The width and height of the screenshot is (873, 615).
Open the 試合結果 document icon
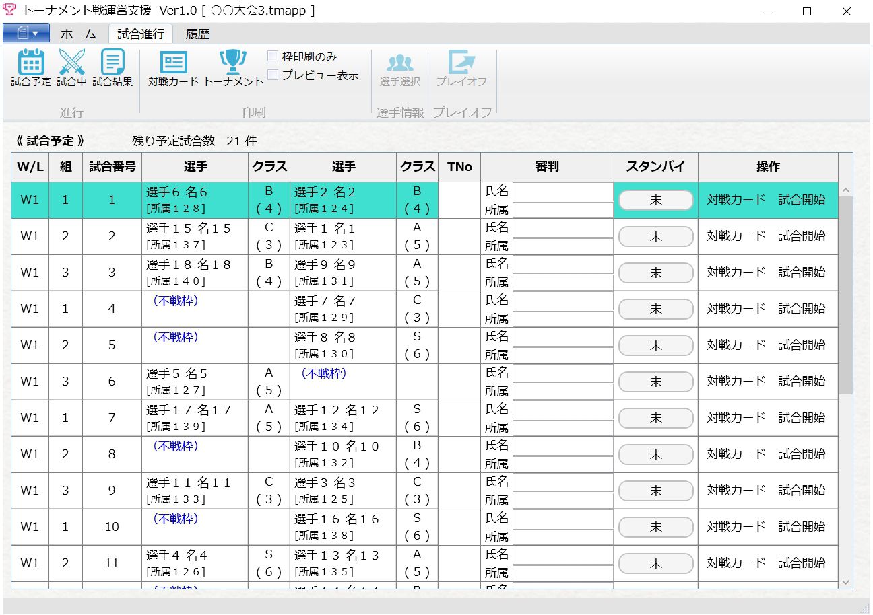[x=112, y=63]
